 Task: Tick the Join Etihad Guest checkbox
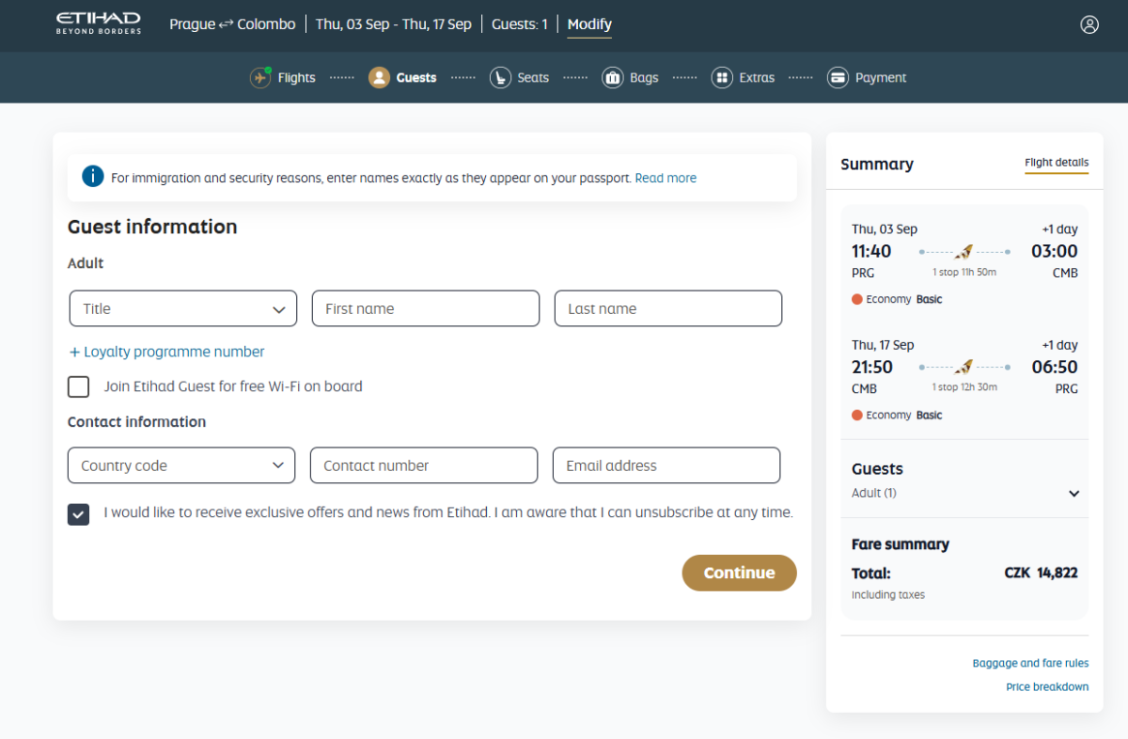(x=79, y=386)
